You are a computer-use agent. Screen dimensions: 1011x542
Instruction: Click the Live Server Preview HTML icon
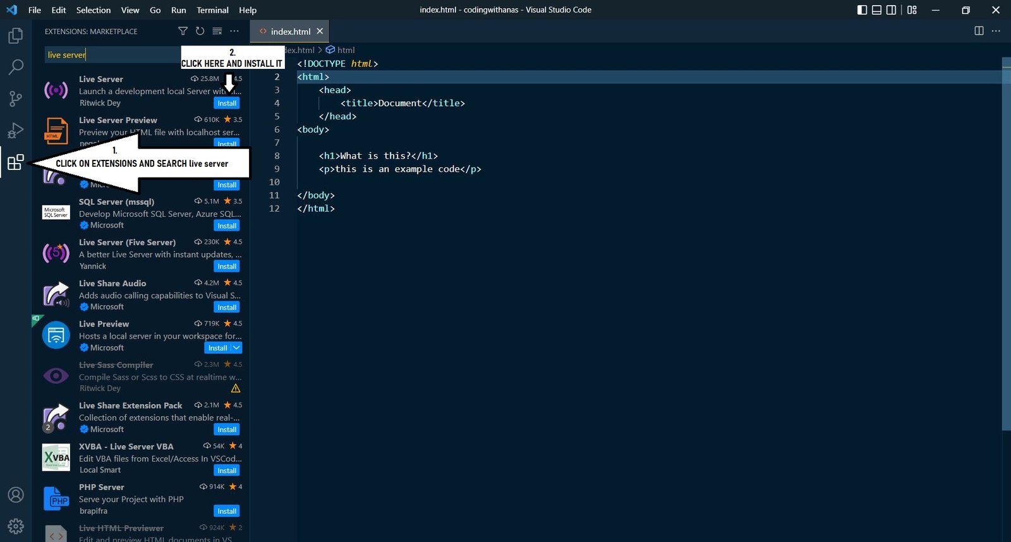(56, 131)
